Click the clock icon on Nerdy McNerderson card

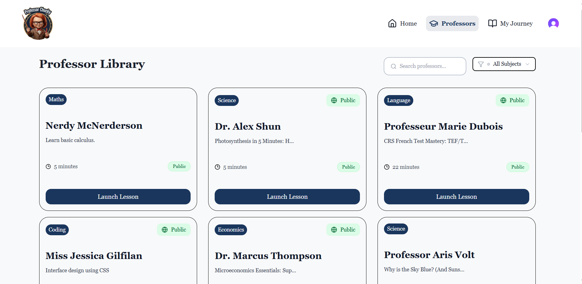[x=48, y=166]
